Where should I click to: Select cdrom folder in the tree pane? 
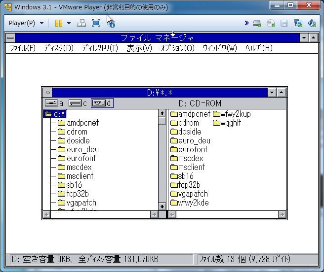tap(73, 132)
